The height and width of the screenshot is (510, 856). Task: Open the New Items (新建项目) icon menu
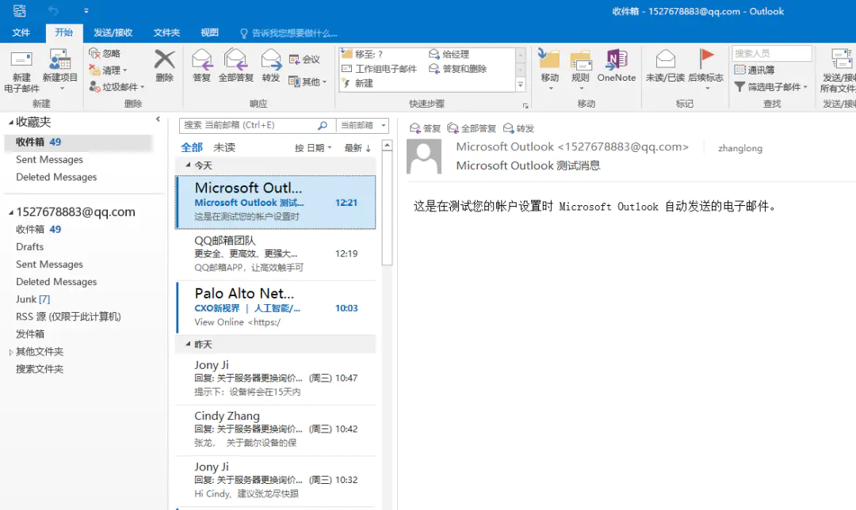coord(60,71)
